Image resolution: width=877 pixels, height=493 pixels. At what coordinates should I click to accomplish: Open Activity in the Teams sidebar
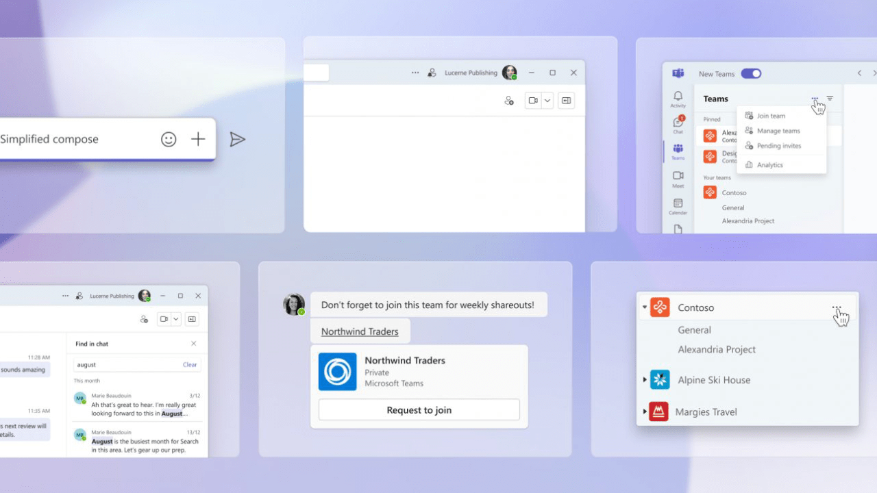click(678, 99)
